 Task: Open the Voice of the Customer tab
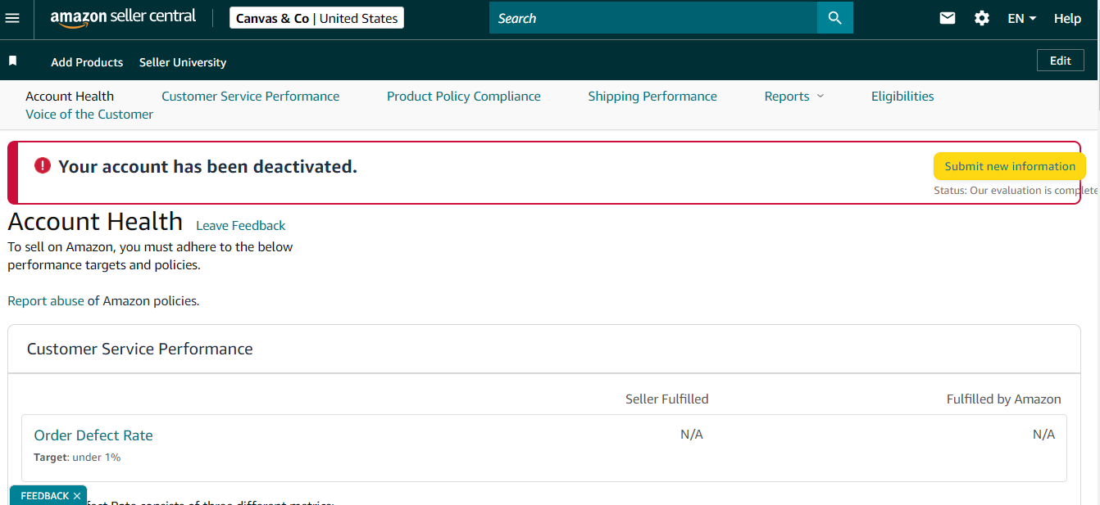click(89, 114)
